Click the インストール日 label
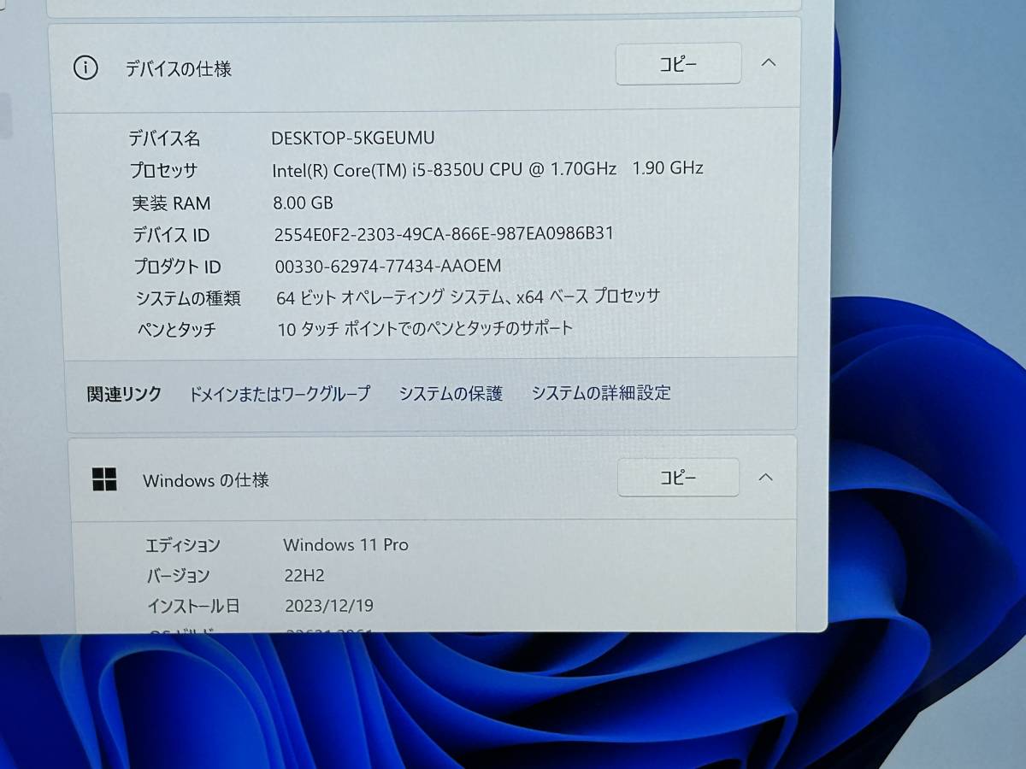The image size is (1026, 769). point(193,607)
